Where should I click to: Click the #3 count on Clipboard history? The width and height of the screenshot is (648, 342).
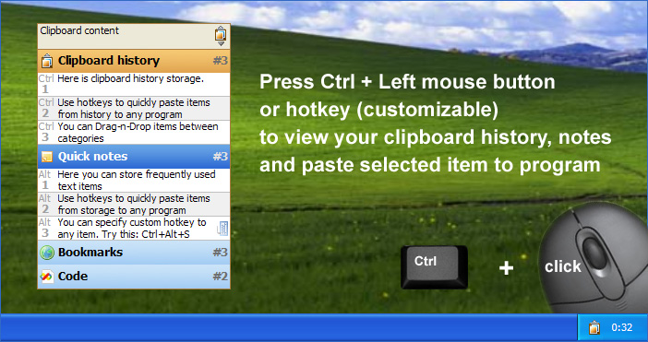click(x=221, y=61)
